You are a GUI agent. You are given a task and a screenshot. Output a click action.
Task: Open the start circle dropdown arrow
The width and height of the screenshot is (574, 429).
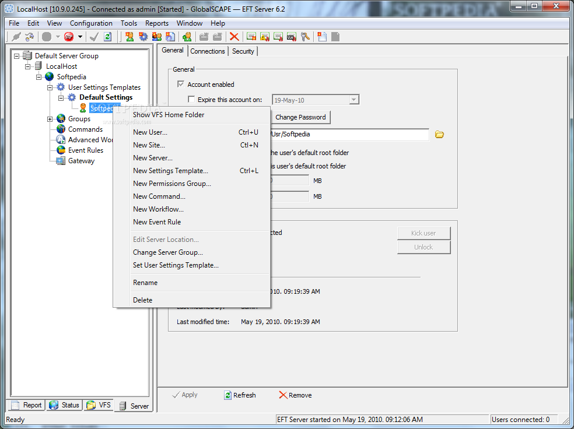(58, 37)
